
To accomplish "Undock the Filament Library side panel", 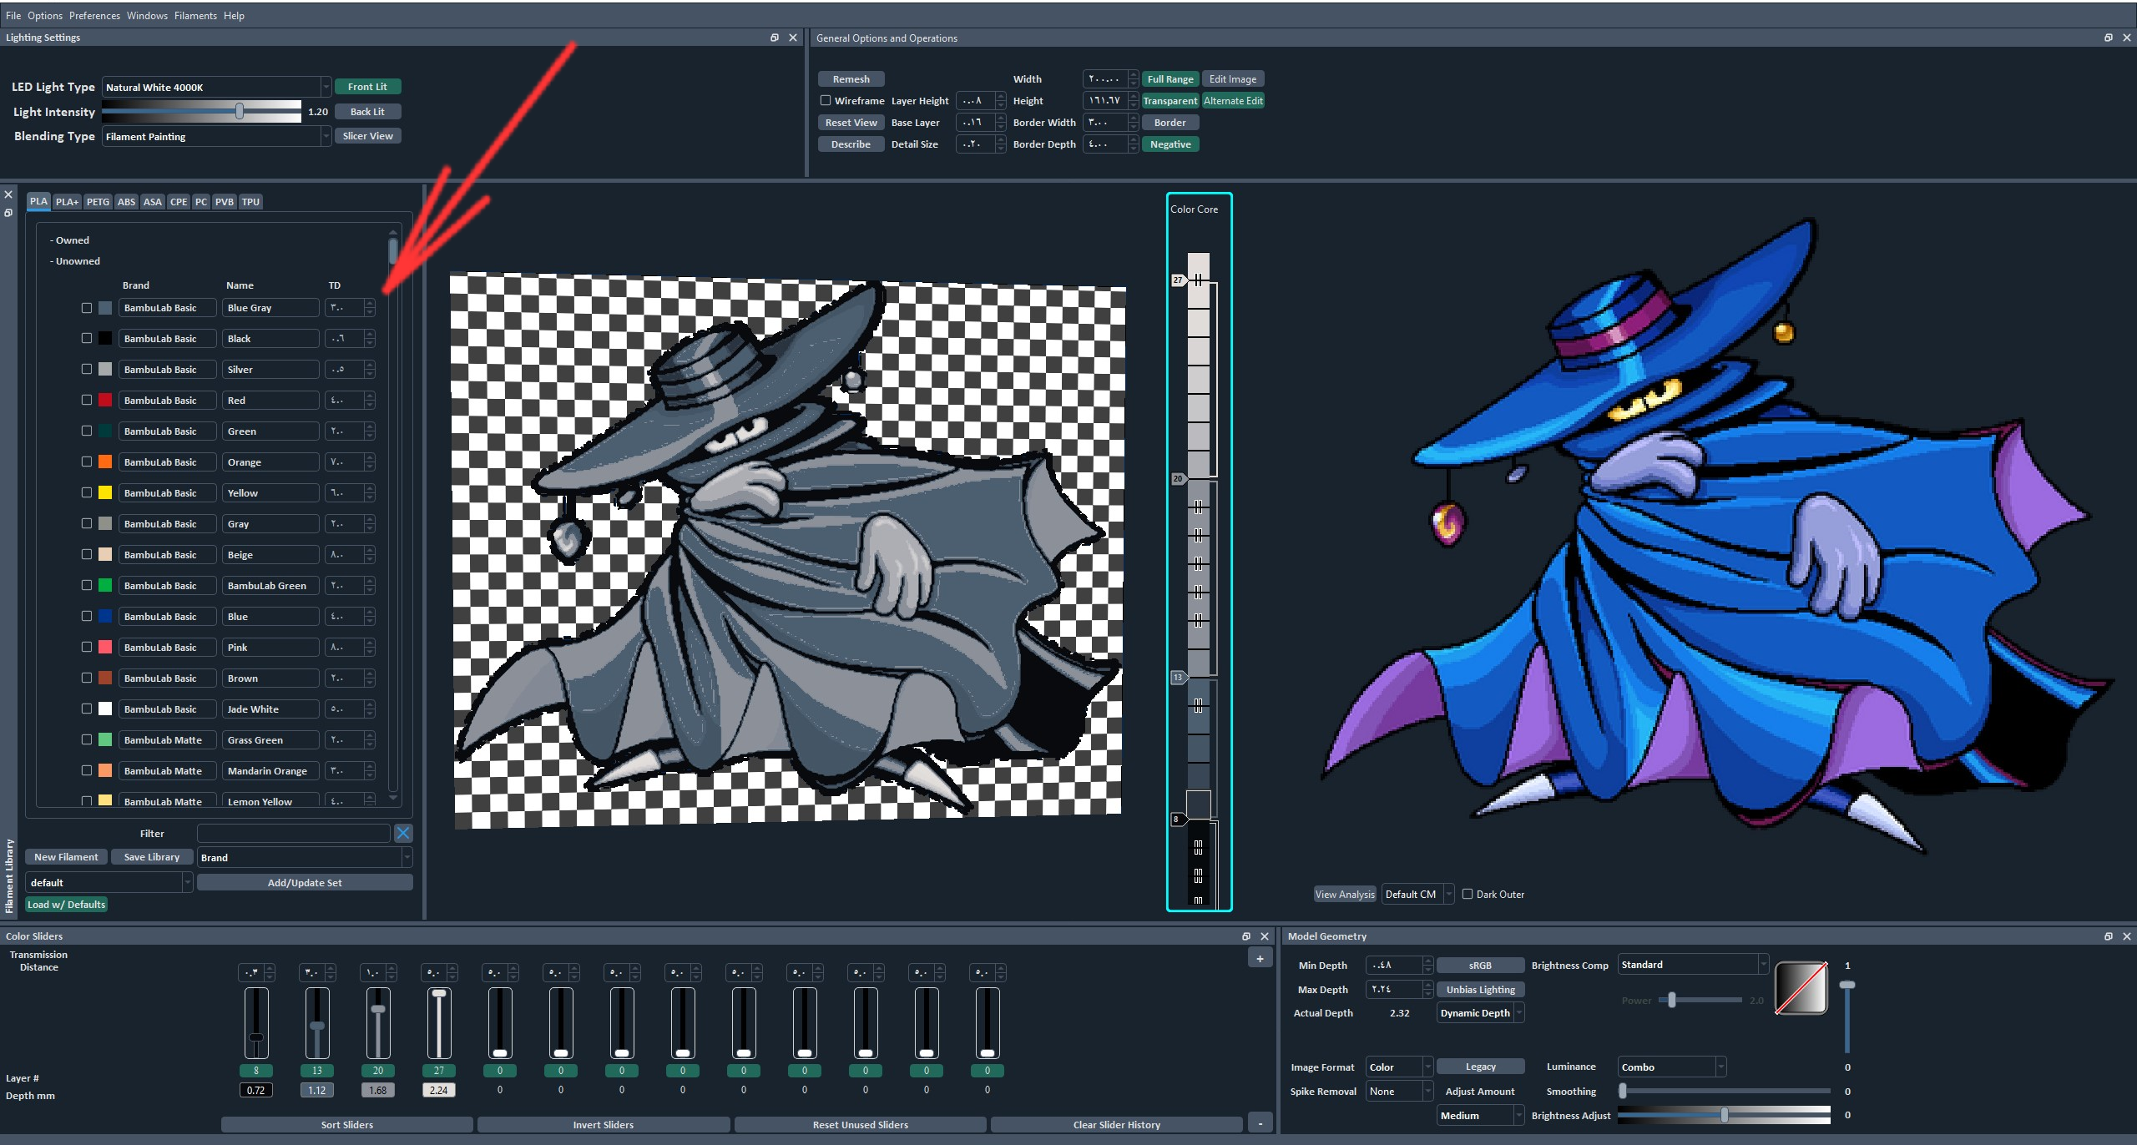I will tap(8, 214).
